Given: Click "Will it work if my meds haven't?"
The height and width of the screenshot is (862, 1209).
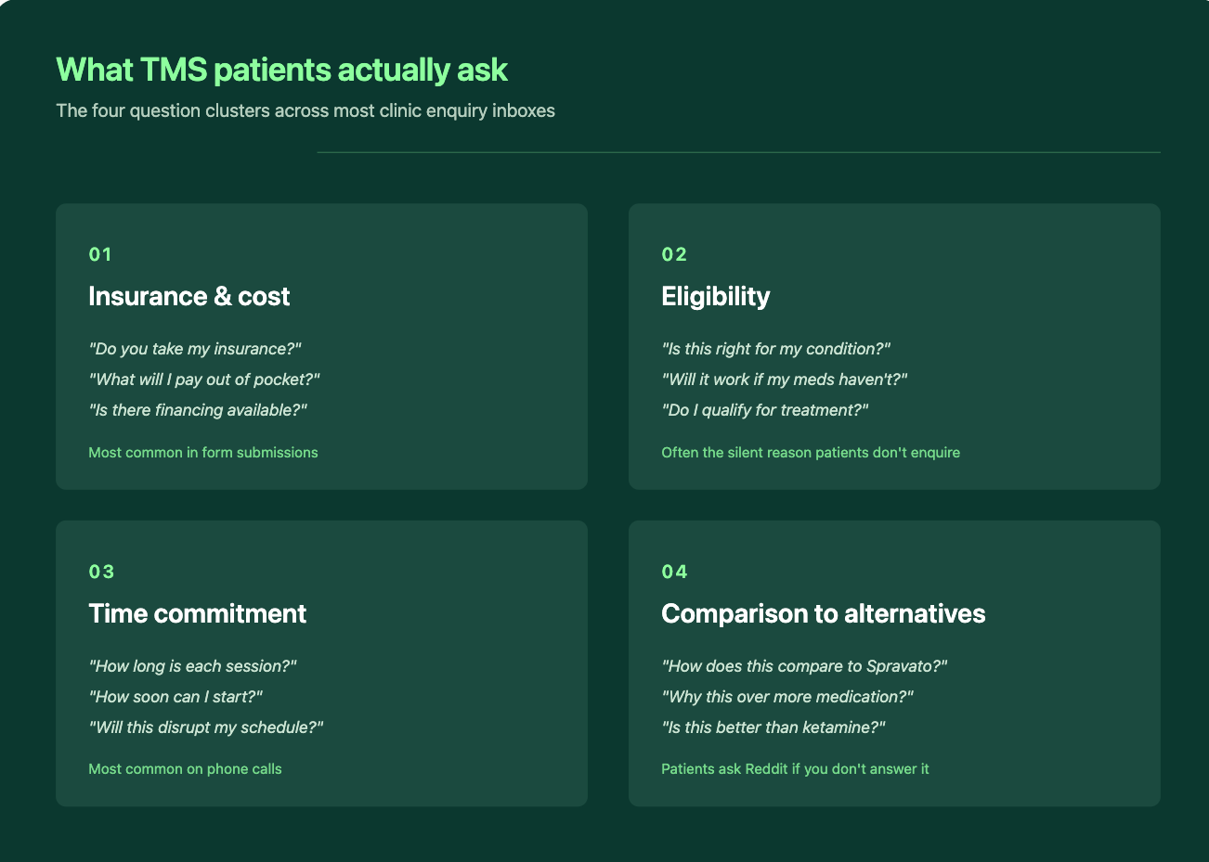Looking at the screenshot, I should (785, 380).
